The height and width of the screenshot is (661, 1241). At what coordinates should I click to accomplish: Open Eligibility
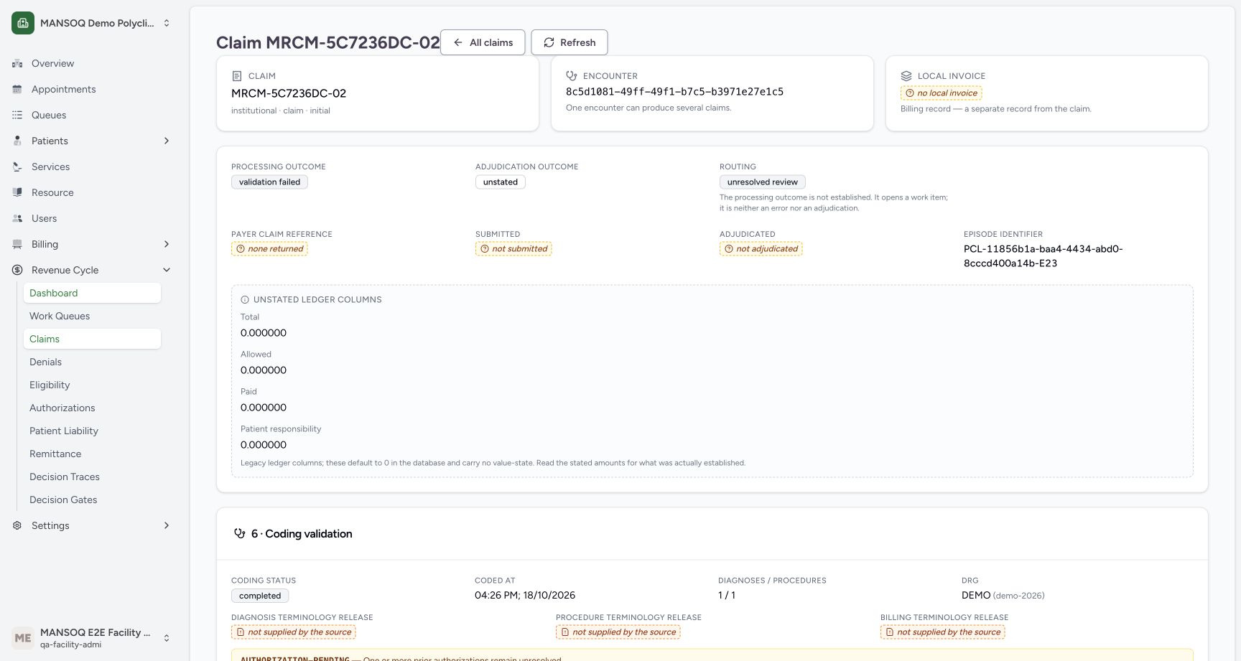pyautogui.click(x=92, y=385)
